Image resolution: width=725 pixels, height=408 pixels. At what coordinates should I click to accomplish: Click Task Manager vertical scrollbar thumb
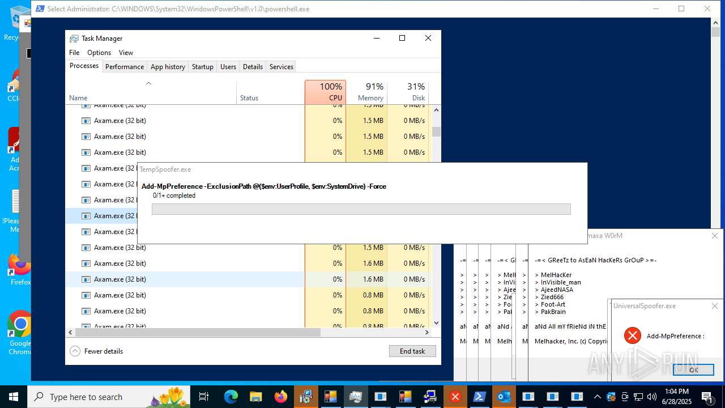[436, 132]
